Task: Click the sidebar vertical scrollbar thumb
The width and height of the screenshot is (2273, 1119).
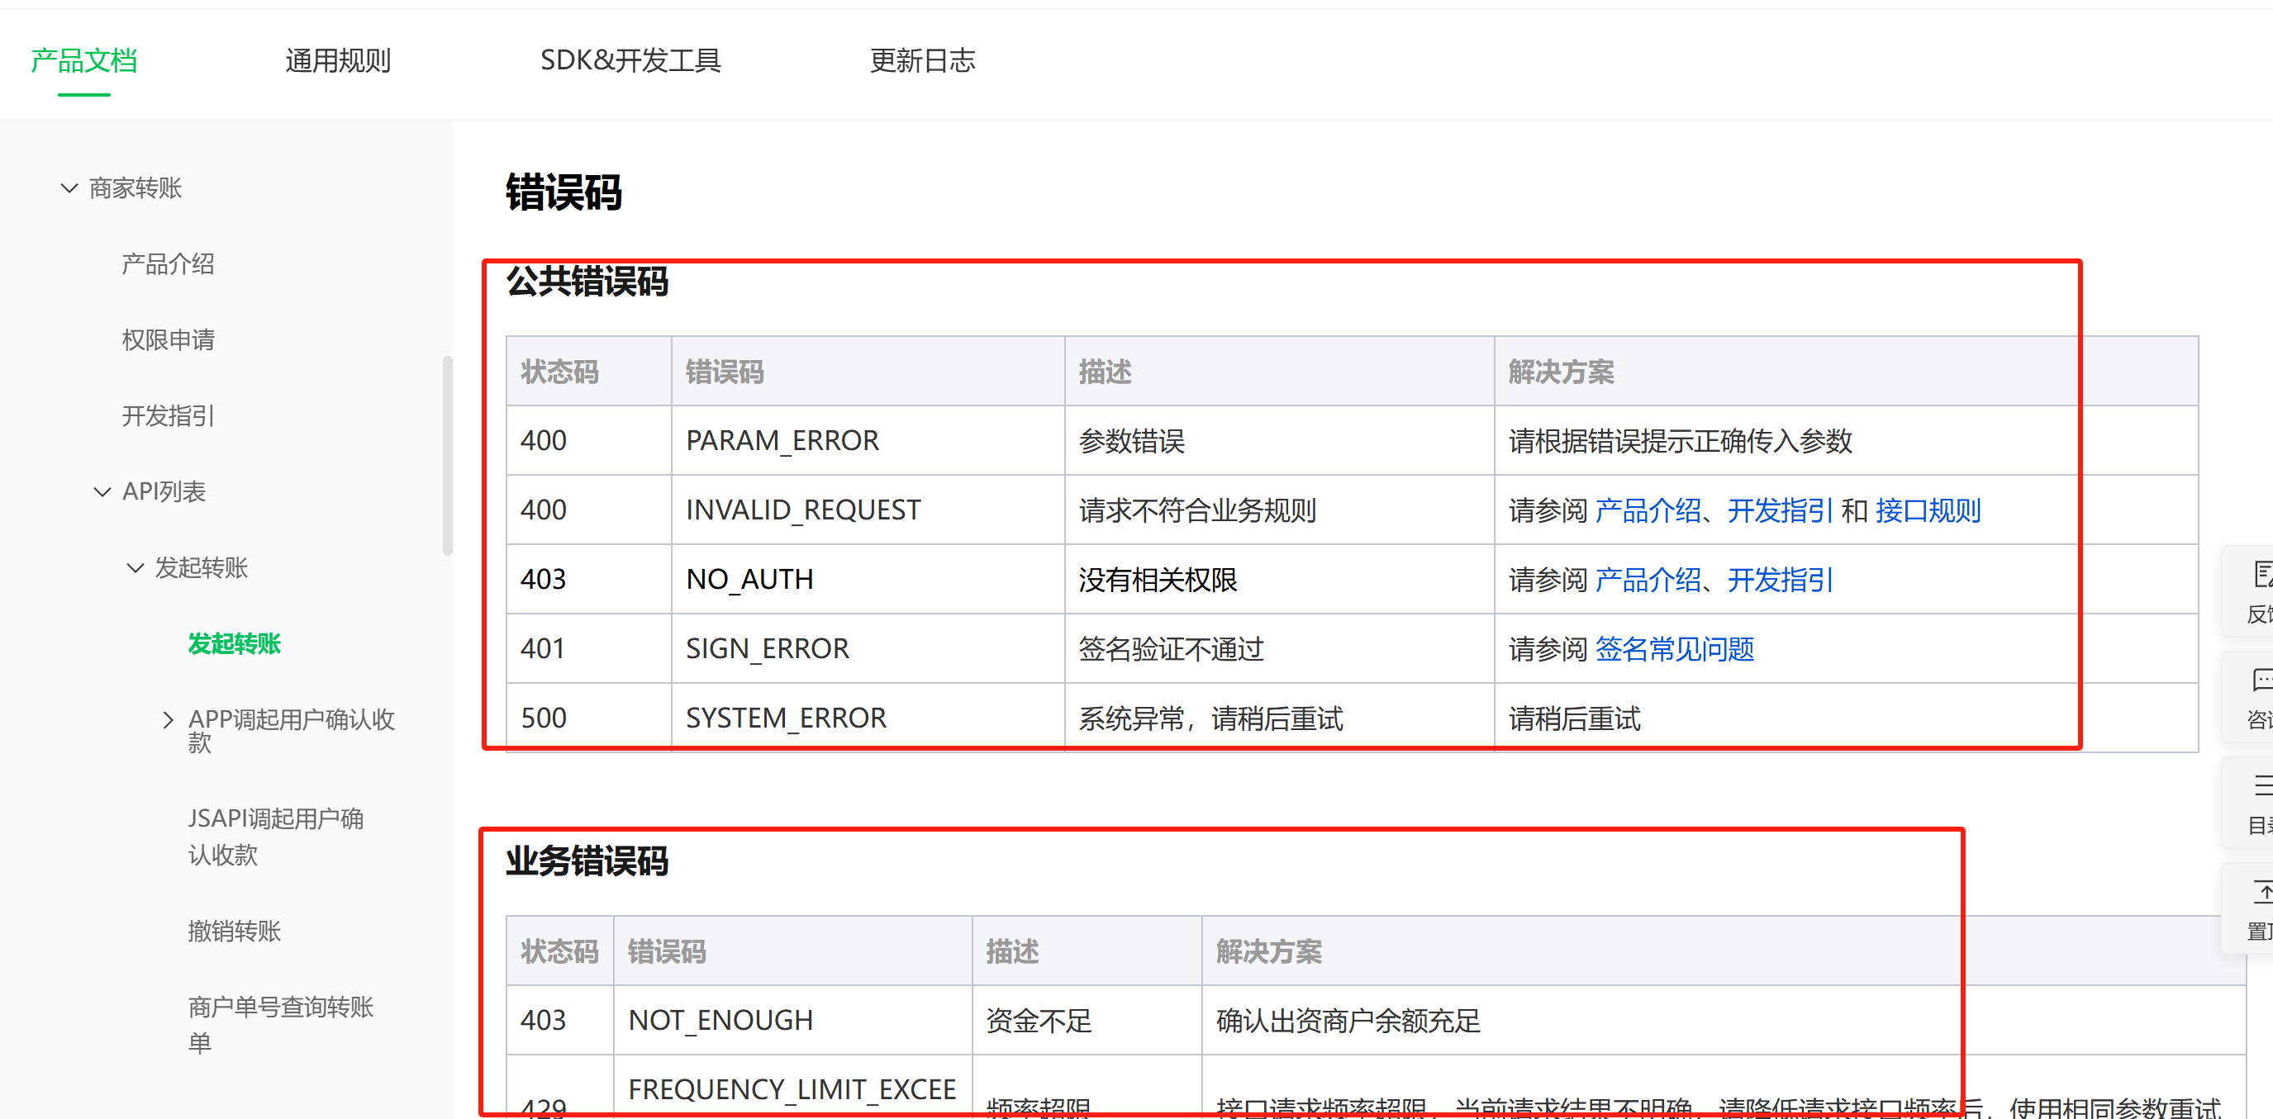Action: click(x=447, y=455)
